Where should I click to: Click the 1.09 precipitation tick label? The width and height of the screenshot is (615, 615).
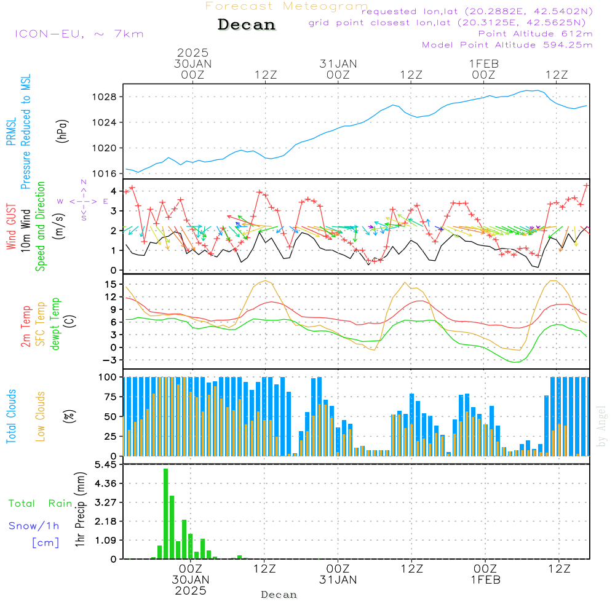(x=106, y=541)
